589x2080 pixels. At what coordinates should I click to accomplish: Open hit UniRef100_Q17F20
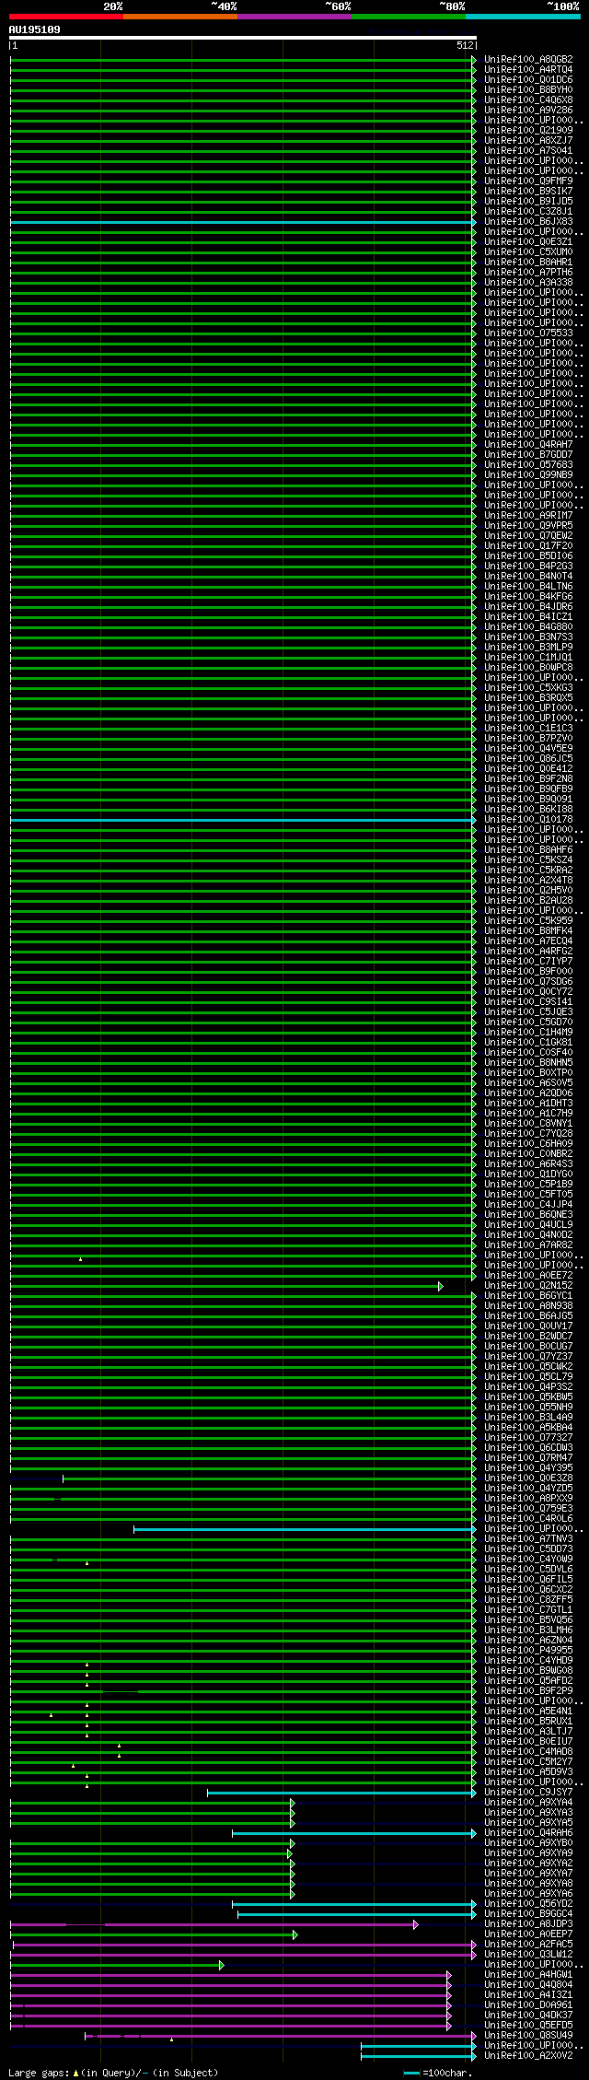528,546
